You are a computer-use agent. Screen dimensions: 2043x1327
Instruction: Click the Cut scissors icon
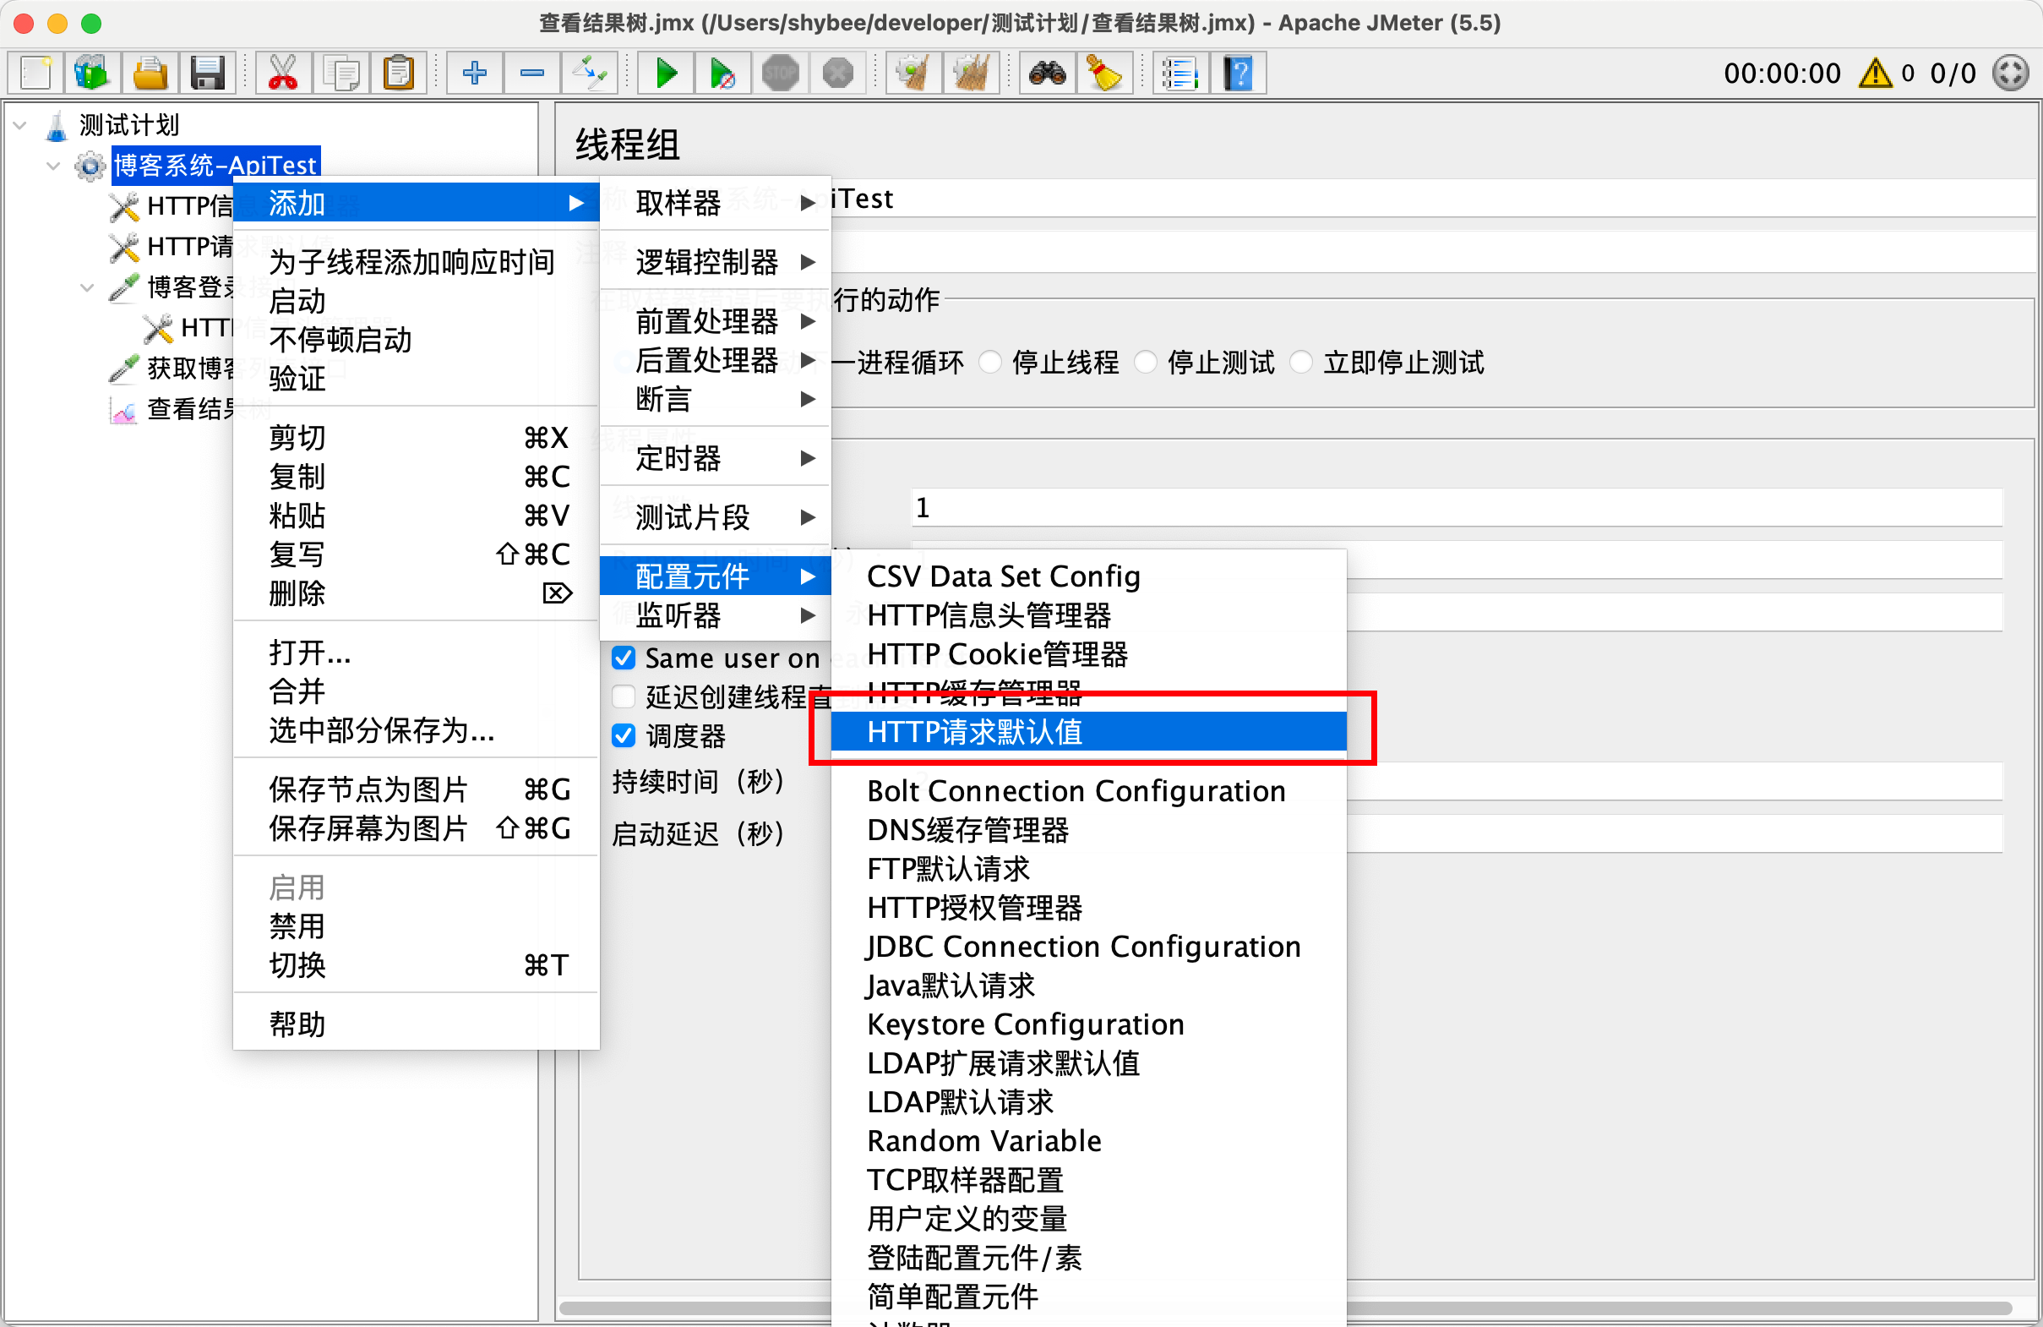point(283,74)
